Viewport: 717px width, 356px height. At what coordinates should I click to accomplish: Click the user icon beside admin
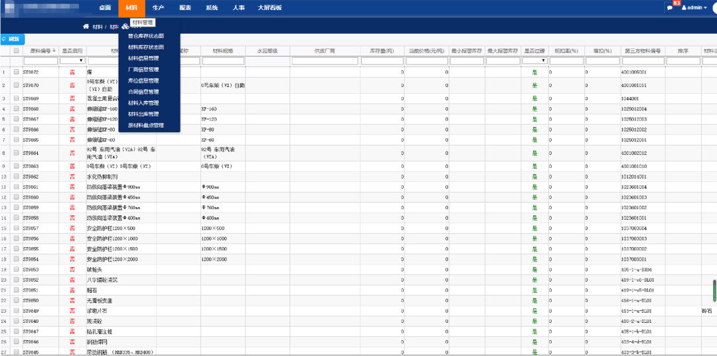point(683,8)
